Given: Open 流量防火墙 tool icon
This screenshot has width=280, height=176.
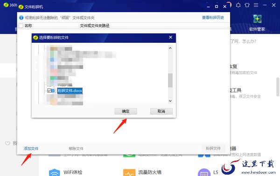Looking at the screenshot, I should pyautogui.click(x=129, y=172).
